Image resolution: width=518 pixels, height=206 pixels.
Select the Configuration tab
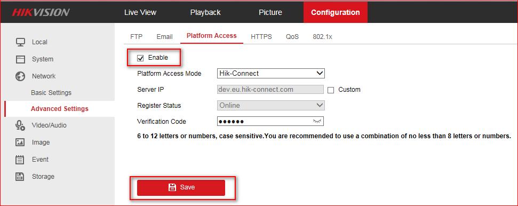336,12
